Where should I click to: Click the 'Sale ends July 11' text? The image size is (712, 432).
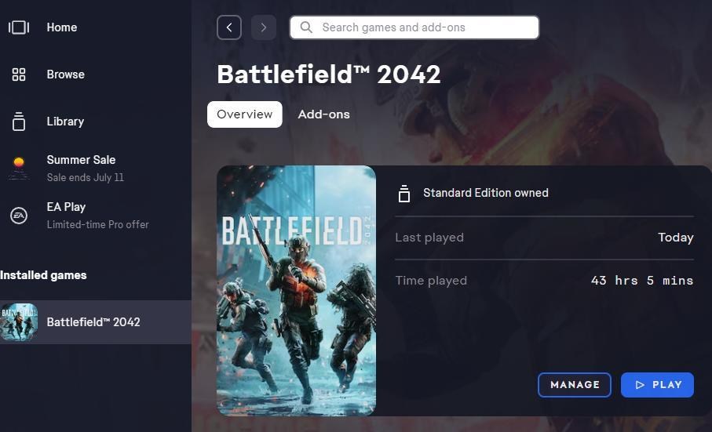tap(86, 177)
